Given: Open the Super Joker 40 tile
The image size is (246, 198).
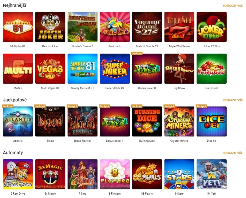Looking at the screenshot, I should (x=115, y=69).
